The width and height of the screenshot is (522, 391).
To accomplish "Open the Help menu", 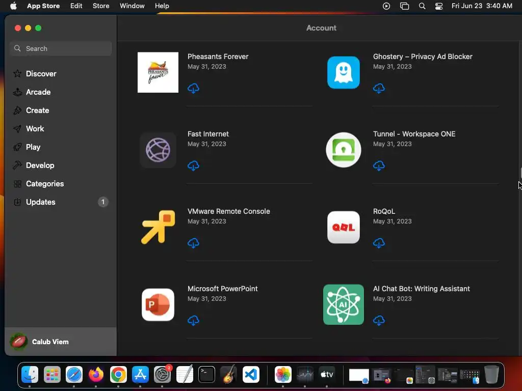I will coord(162,6).
